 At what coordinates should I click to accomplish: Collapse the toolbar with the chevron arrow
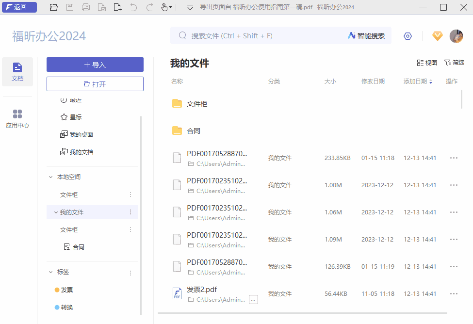189,7
